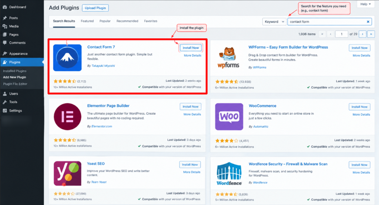Switch to Recommended tab

[x=127, y=21]
